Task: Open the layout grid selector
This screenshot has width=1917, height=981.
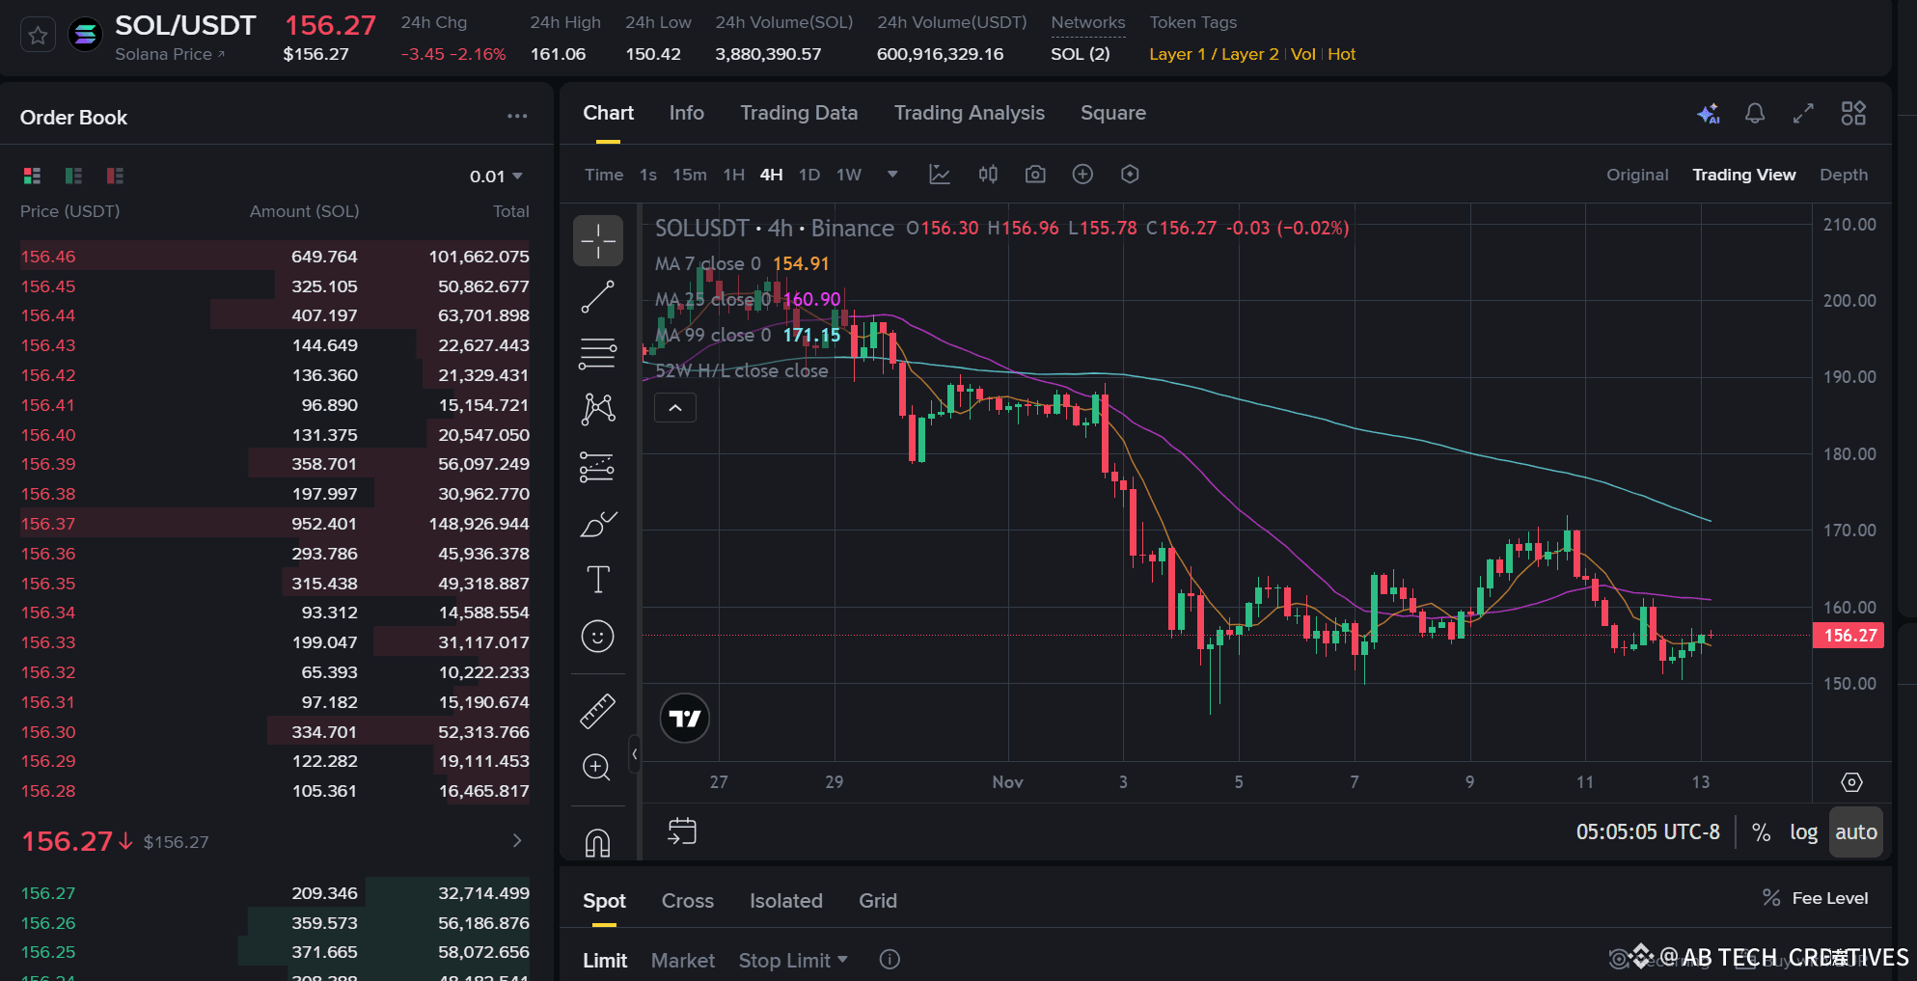Action: click(1853, 114)
